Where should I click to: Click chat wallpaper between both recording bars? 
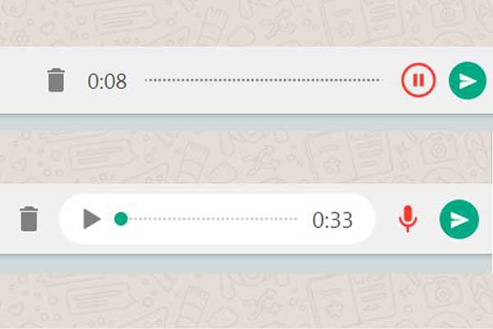245,157
